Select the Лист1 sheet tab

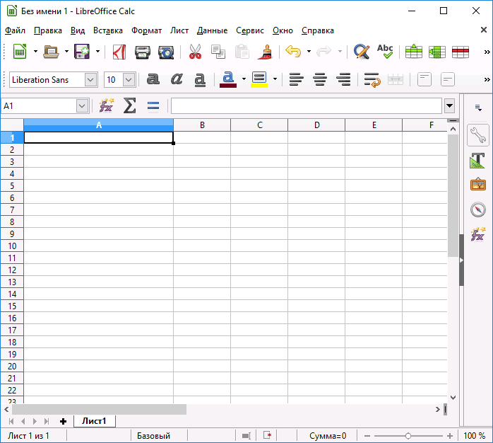[95, 421]
